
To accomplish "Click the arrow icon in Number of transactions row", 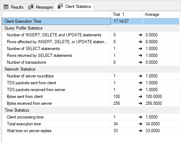I will click(140, 62).
